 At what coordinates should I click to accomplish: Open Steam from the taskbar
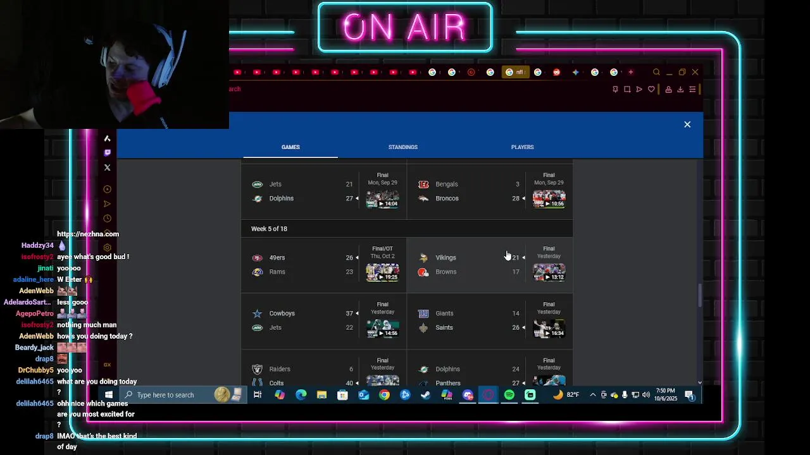426,395
